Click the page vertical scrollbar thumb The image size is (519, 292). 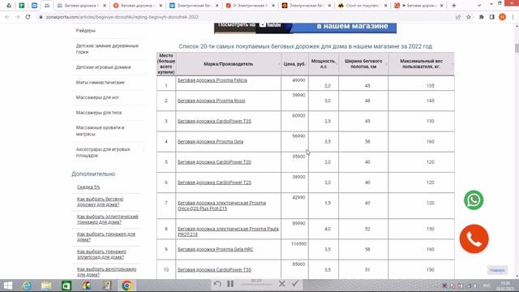(517, 48)
